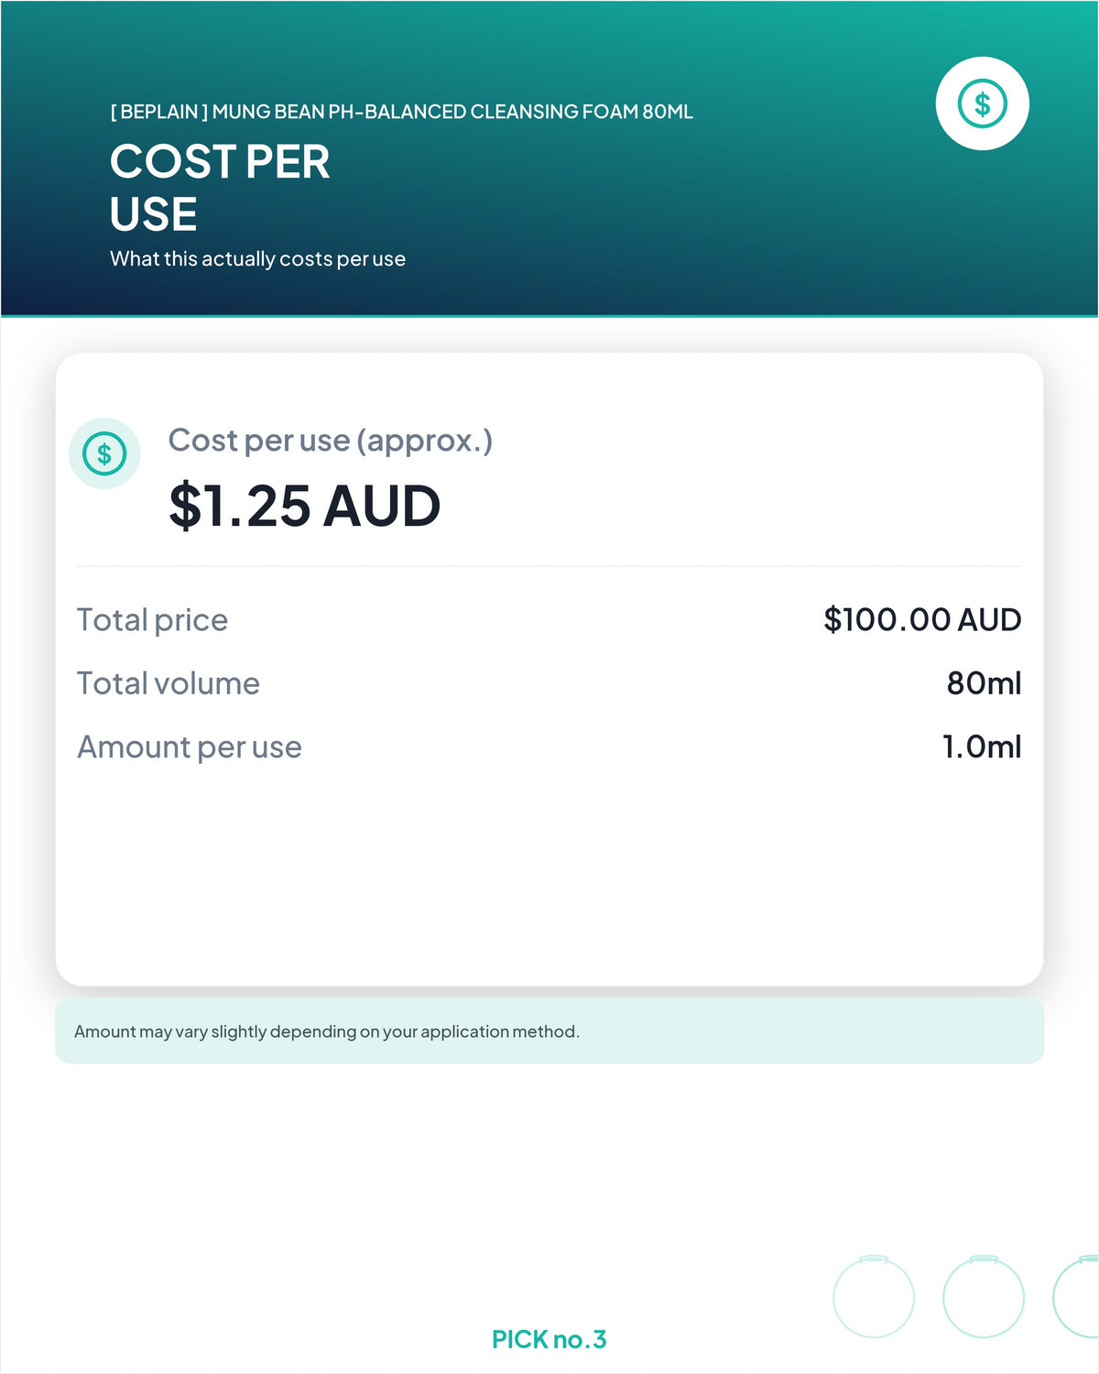
Task: Click the first jar outline icon at bottom
Action: (874, 1296)
